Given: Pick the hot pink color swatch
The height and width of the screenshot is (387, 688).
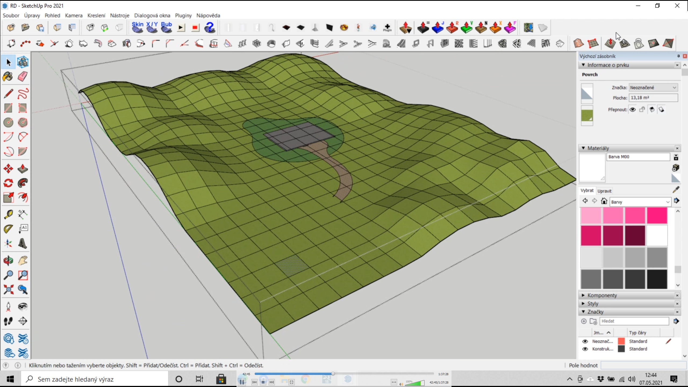Looking at the screenshot, I should pyautogui.click(x=657, y=216).
